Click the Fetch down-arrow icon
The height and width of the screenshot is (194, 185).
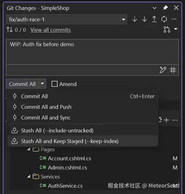pyautogui.click(x=135, y=19)
